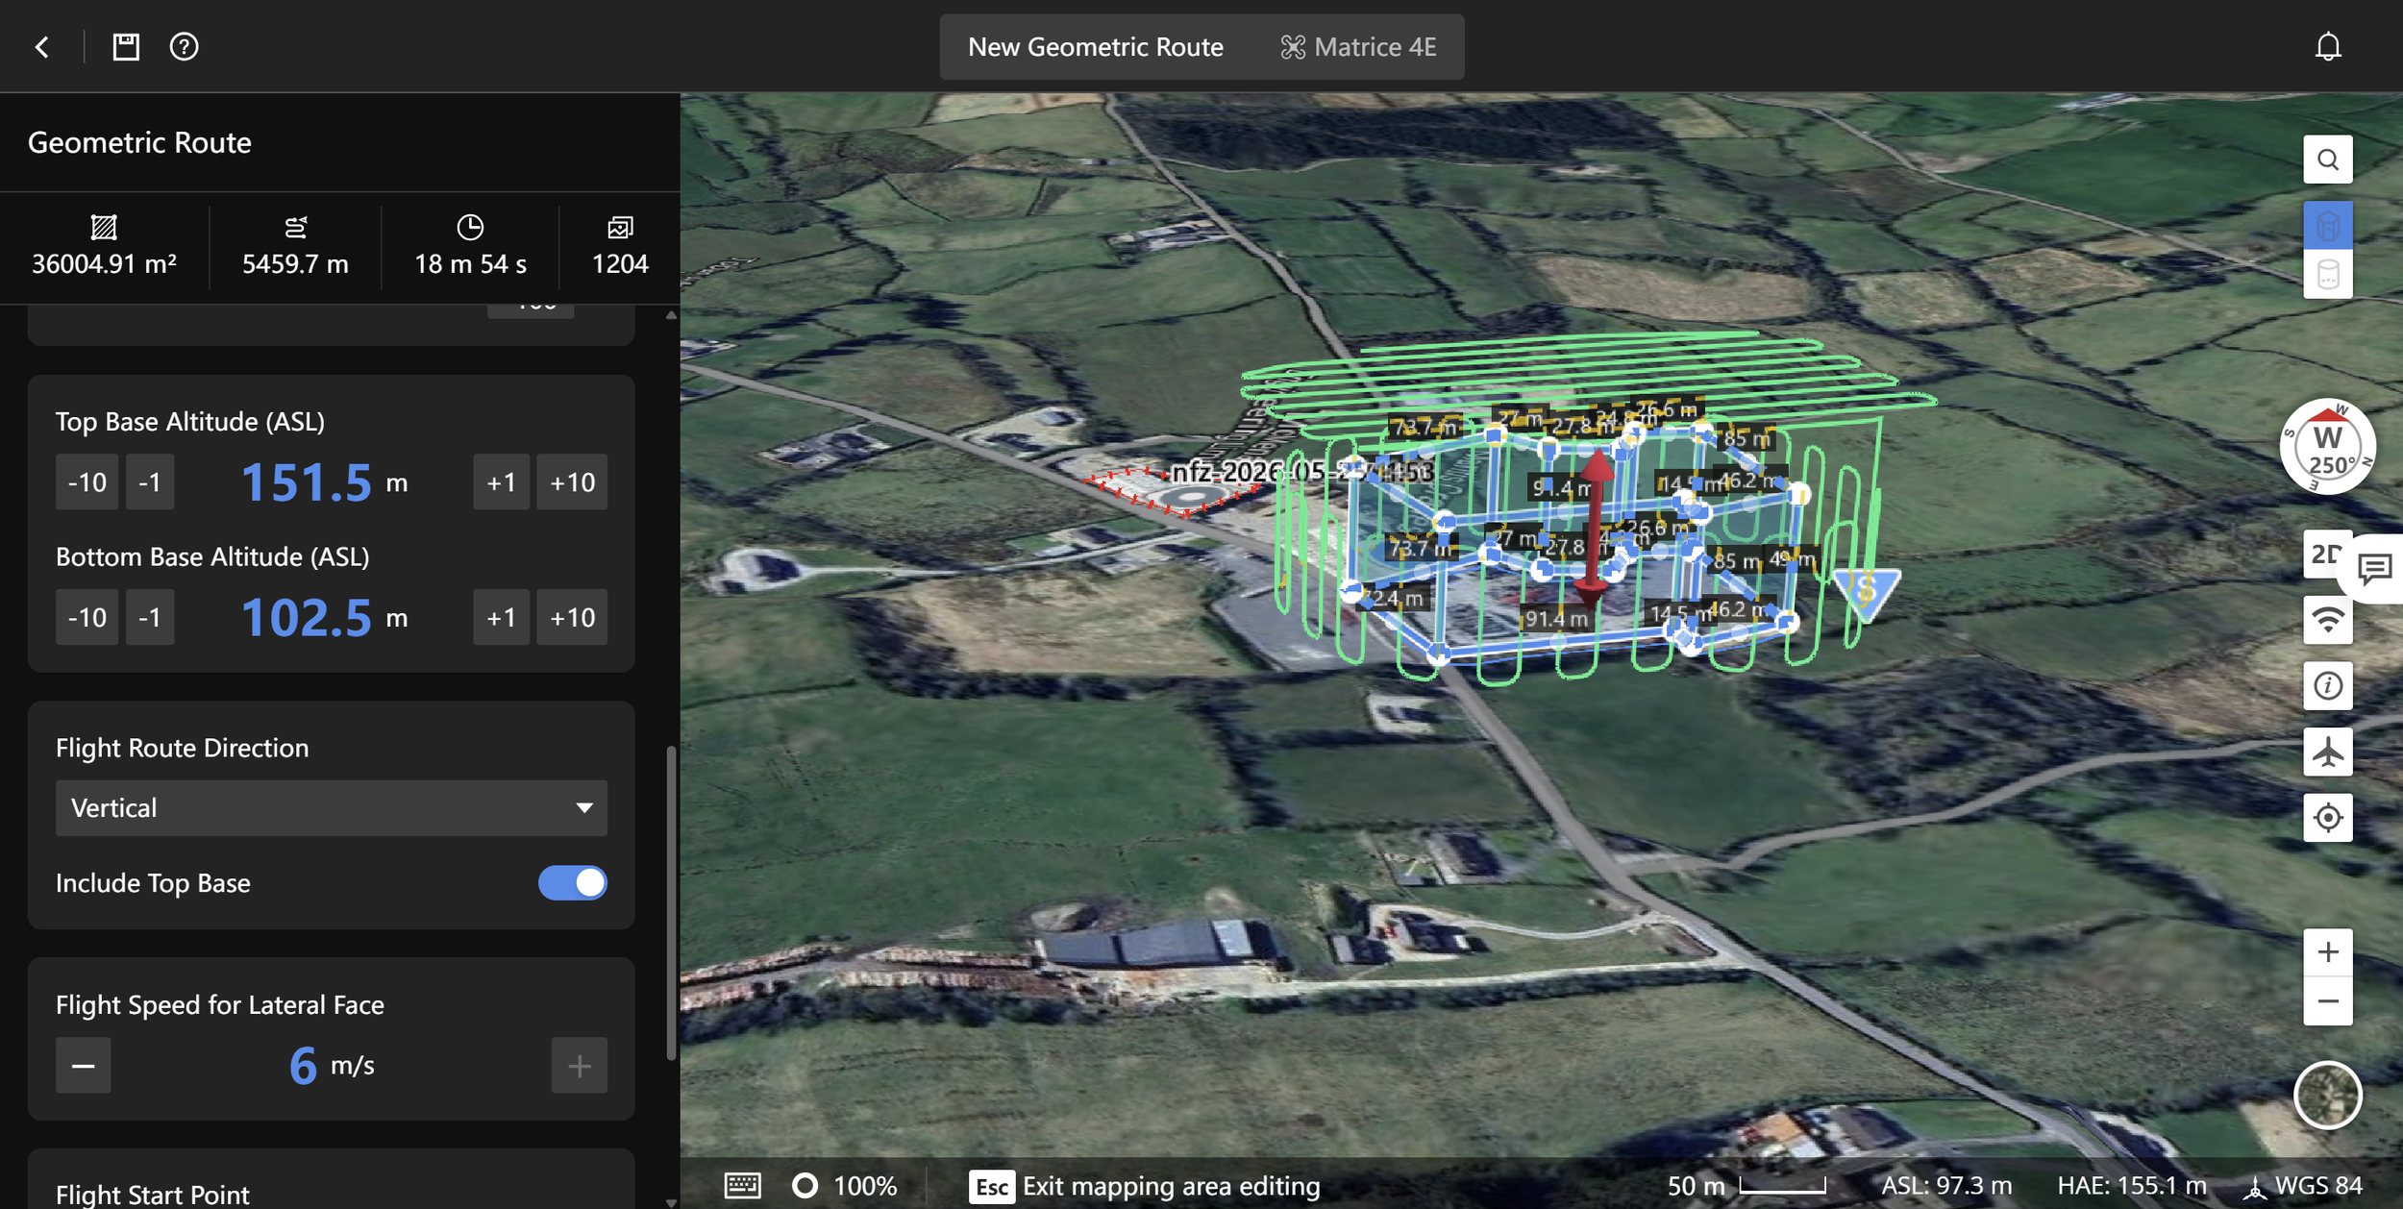
Task: Zoom in on the map
Action: pyautogui.click(x=2327, y=952)
